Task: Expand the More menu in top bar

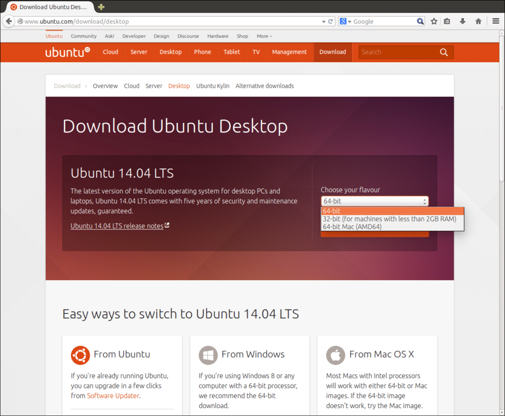Action: click(264, 36)
